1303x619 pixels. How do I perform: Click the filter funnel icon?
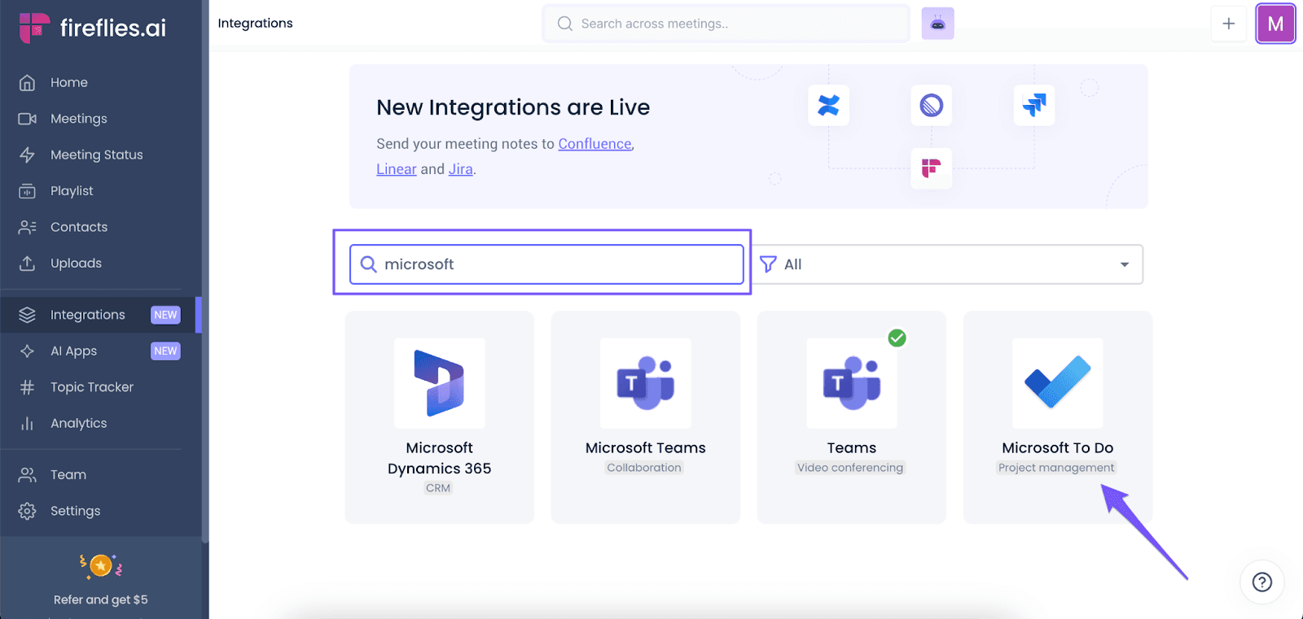pyautogui.click(x=767, y=264)
